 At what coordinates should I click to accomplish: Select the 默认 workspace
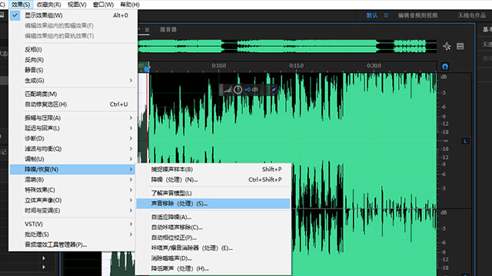pos(372,15)
